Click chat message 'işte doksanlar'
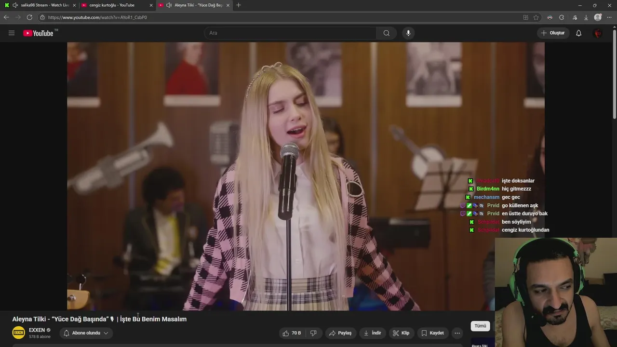 pyautogui.click(x=518, y=181)
